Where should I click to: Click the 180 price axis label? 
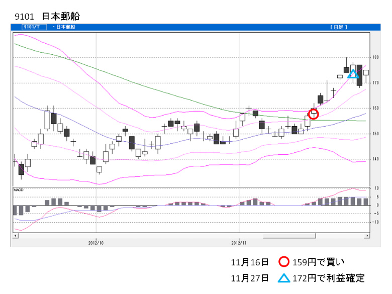(x=375, y=57)
